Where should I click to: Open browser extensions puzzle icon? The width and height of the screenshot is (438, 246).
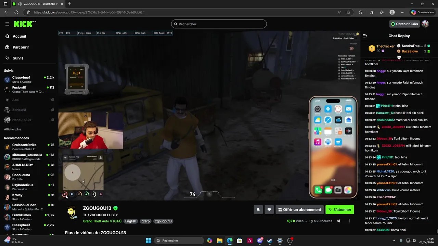point(360,12)
